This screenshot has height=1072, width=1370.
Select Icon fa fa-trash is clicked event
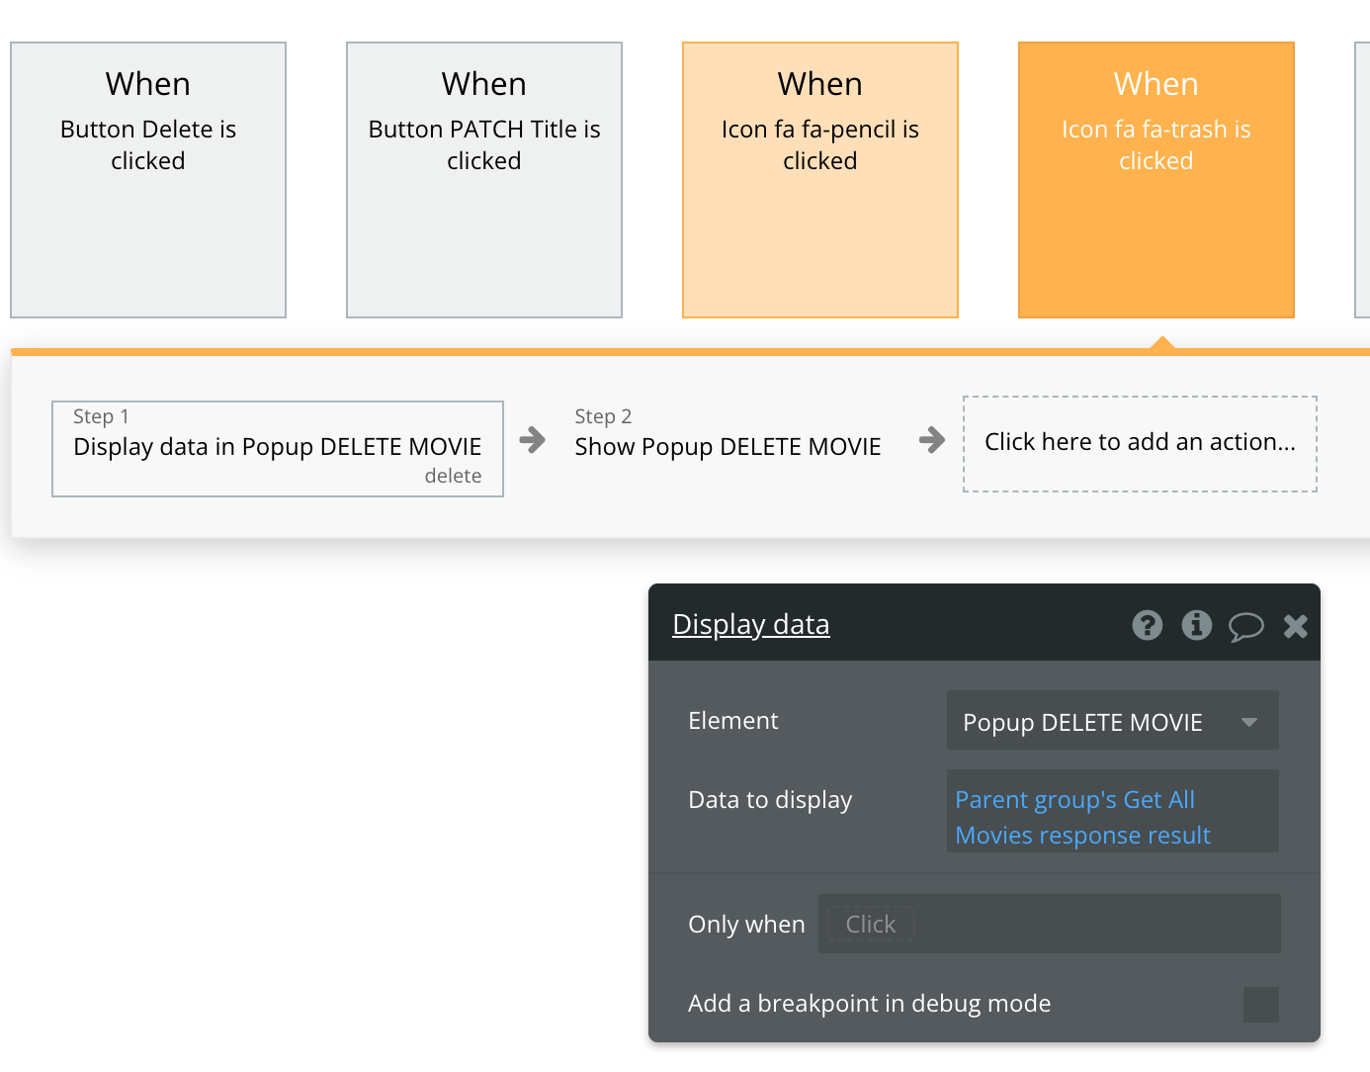click(x=1156, y=180)
